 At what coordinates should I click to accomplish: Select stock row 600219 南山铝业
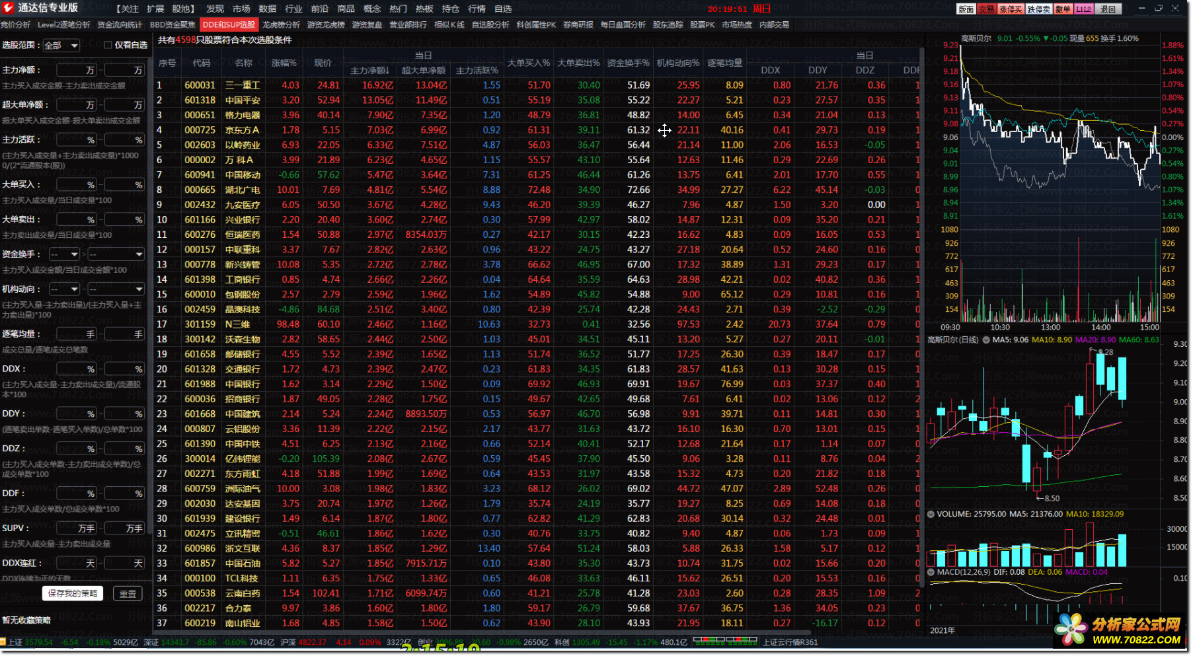coord(537,623)
